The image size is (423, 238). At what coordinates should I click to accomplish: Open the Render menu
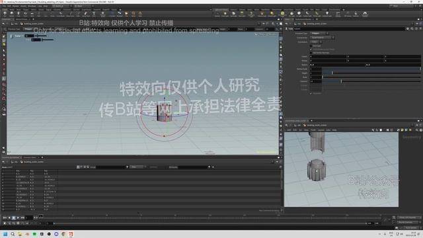(x=16, y=6)
